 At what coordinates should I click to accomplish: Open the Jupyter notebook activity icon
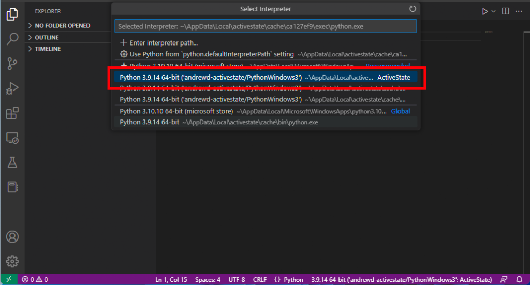tap(12, 187)
